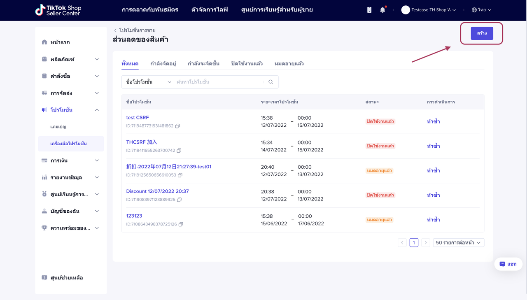Open the Discount 12/07/2022 20:37 promotion link

[157, 191]
